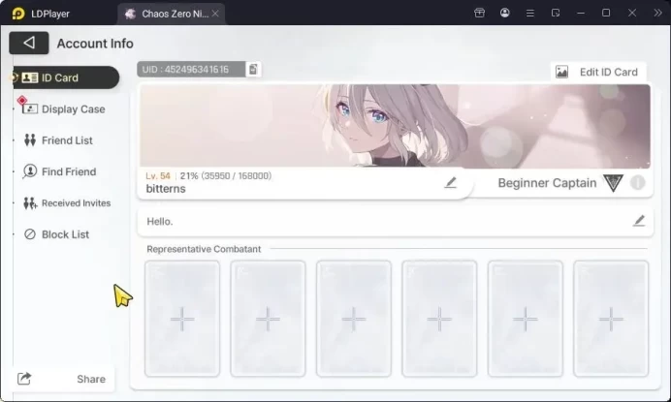This screenshot has height=402, width=671.
Task: Add combatant in second representative slot
Action: [x=268, y=319]
